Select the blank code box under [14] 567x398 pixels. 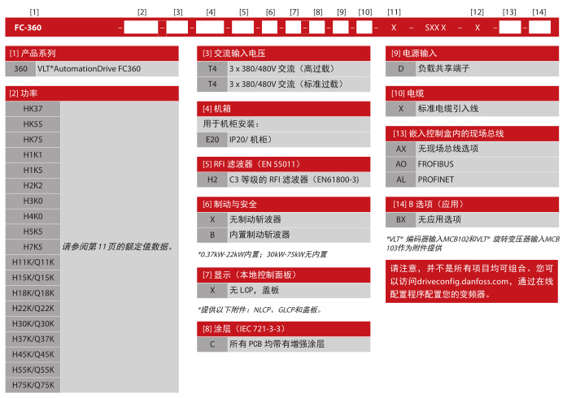click(539, 28)
